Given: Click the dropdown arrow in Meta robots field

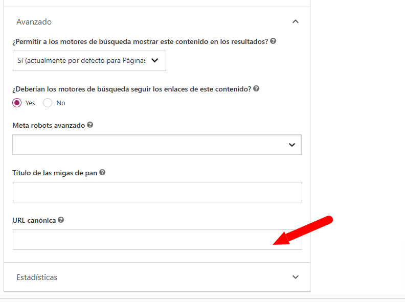Looking at the screenshot, I should [292, 145].
